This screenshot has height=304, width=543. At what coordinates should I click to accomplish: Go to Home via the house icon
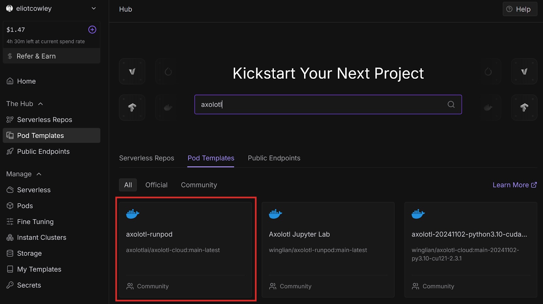(10, 81)
